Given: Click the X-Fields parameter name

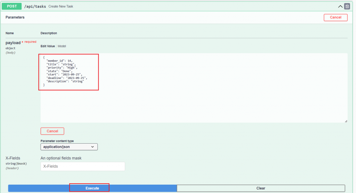Looking at the screenshot, I should coord(13,158).
